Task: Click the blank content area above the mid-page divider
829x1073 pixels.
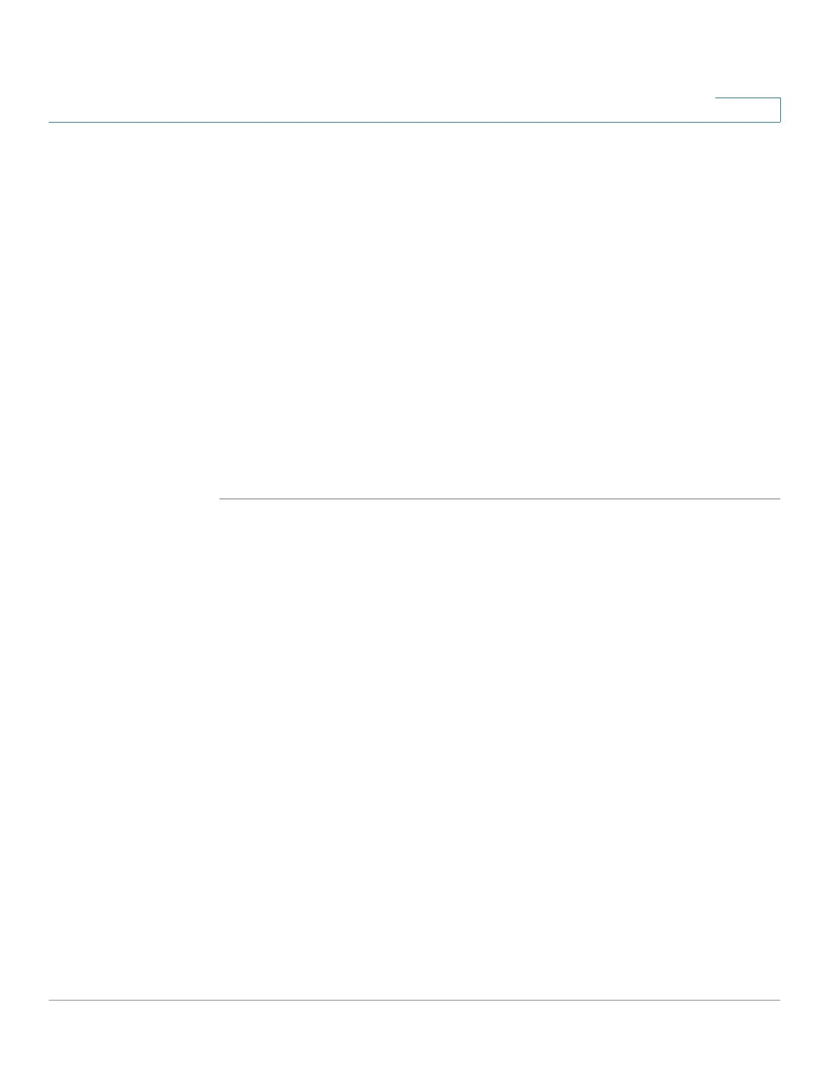Action: point(500,310)
